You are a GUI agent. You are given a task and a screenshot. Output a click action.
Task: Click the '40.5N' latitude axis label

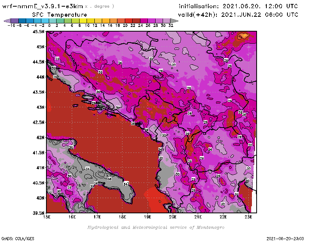38,183
